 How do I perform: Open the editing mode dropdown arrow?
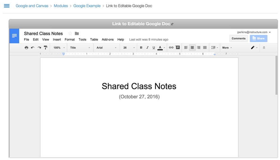pyautogui.click(x=257, y=48)
